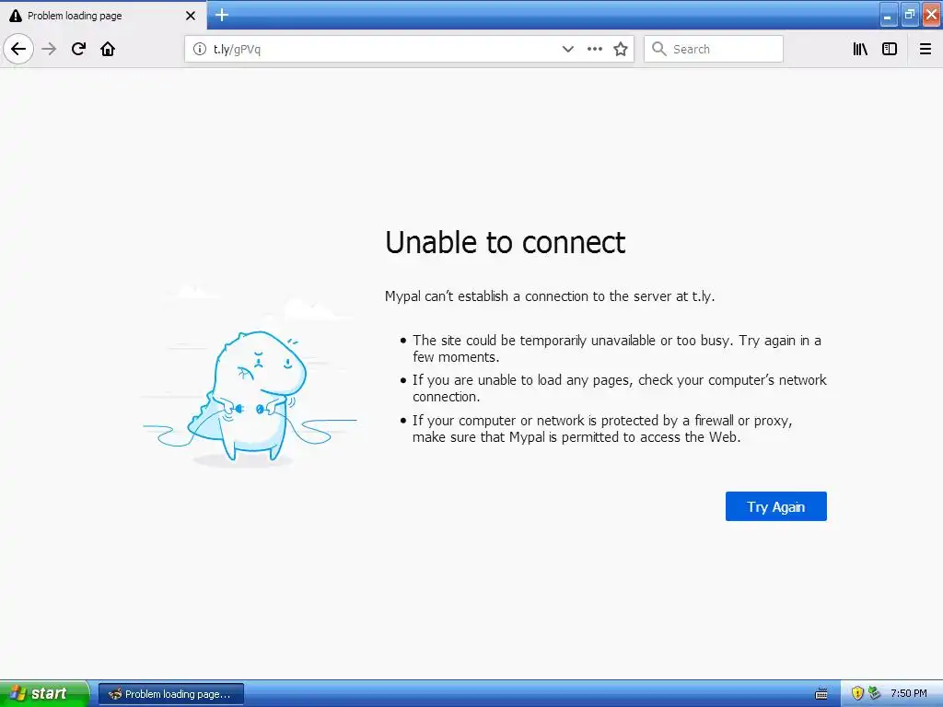Screen dimensions: 943x707
Task: Click the Mypal icon in taskbar button
Action: tap(114, 694)
